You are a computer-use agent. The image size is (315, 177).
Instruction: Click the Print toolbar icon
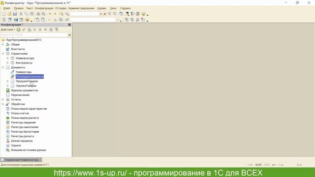(38, 14)
